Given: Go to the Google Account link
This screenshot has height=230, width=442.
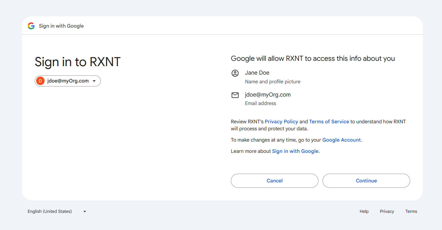Looking at the screenshot, I should point(341,140).
